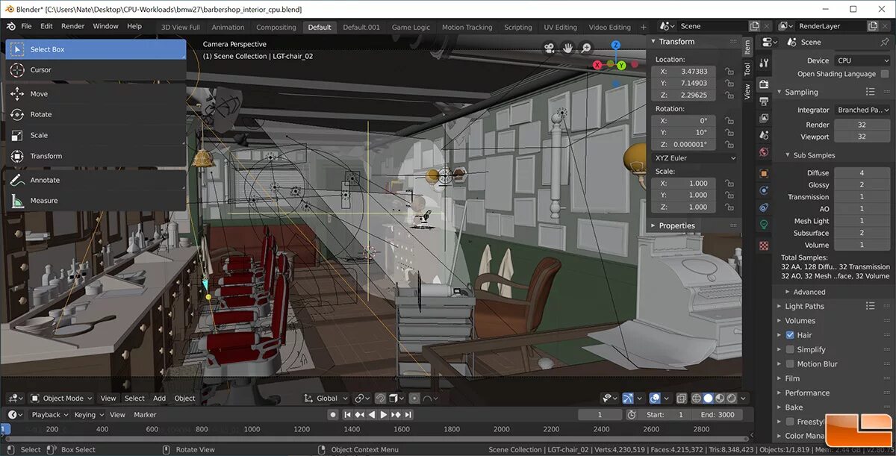Open the Object Data green triangle tab
This screenshot has height=456, width=896.
tap(764, 225)
